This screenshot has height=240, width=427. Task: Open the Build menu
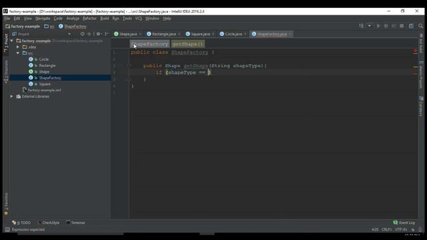(x=105, y=19)
